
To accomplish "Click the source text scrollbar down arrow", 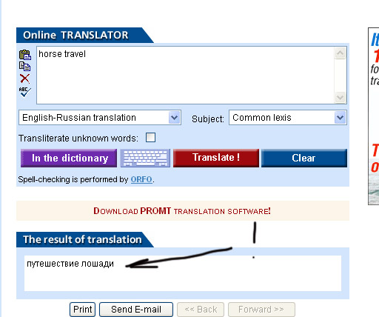I will (341, 97).
